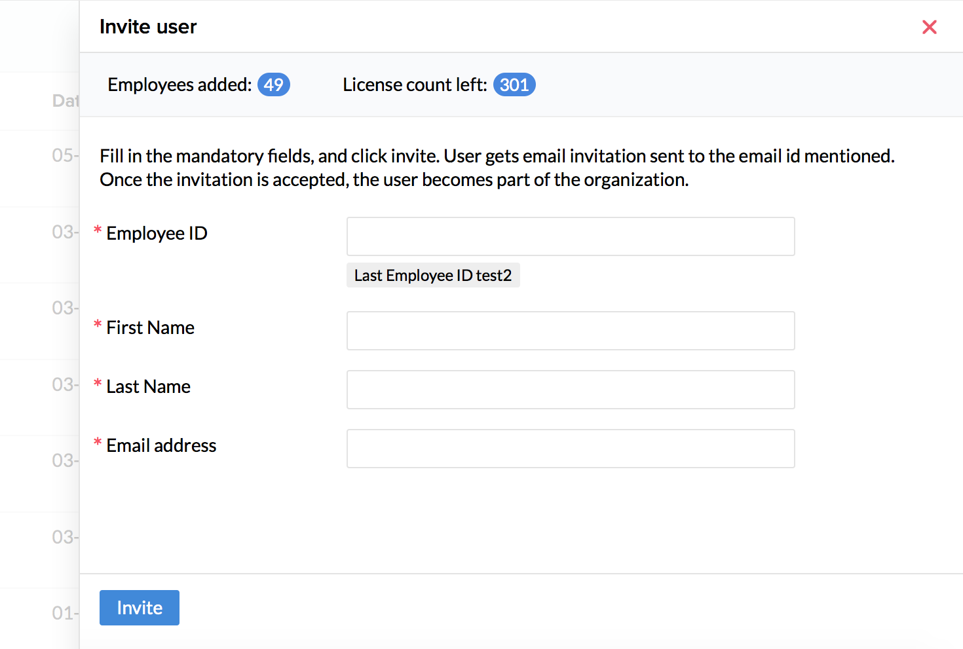963x649 pixels.
Task: Click the First Name field label
Action: coord(150,327)
